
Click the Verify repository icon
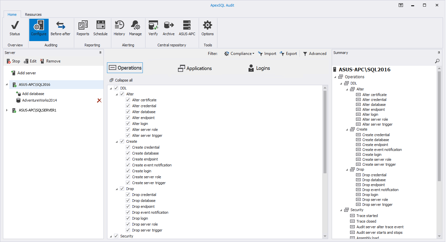pos(153,29)
